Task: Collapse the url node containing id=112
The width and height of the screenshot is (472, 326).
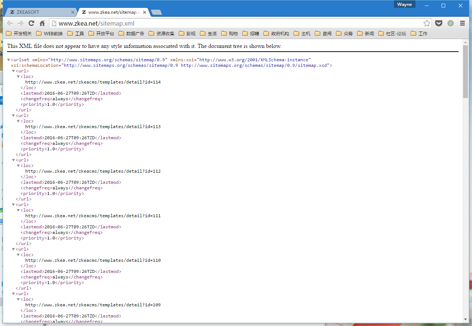Action: click(13, 160)
